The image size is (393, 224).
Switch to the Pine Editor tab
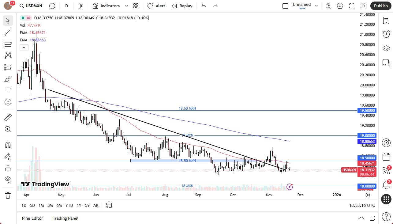click(x=32, y=218)
